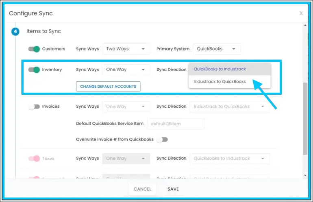Screen dimensions: 313x202
Task: Click the dialog scrollbar up arrow
Action: (305, 25)
